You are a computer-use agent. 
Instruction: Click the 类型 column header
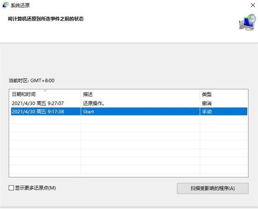tap(224, 94)
